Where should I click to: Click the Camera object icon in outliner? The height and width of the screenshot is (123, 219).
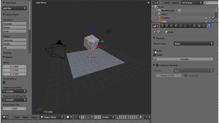pos(159,18)
